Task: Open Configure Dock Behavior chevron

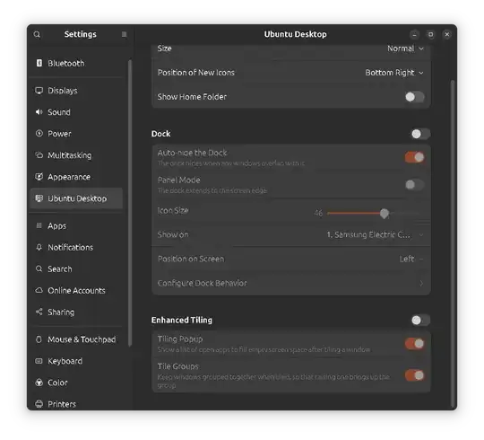Action: coord(421,283)
